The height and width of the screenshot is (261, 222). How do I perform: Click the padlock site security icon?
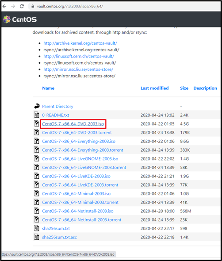[x=33, y=6]
